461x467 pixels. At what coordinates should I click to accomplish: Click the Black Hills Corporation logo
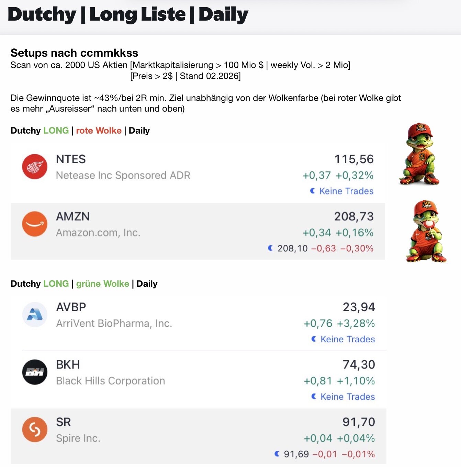[35, 372]
